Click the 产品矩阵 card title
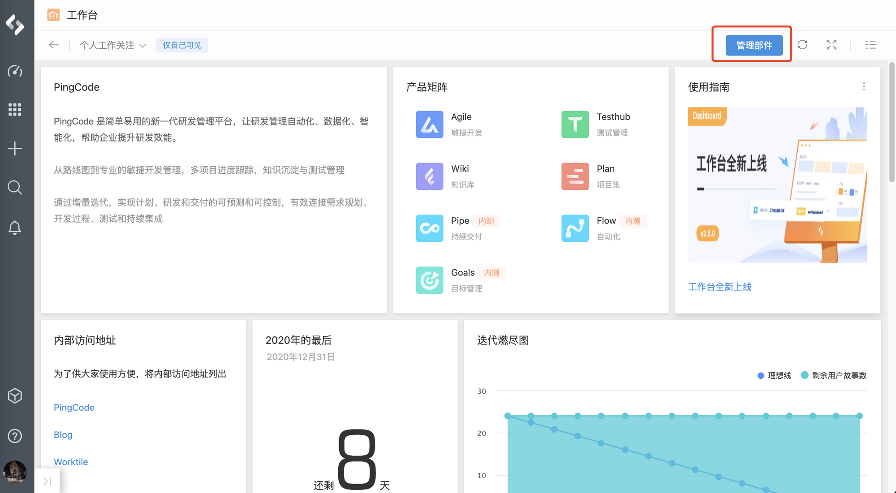The width and height of the screenshot is (896, 493). pyautogui.click(x=427, y=87)
